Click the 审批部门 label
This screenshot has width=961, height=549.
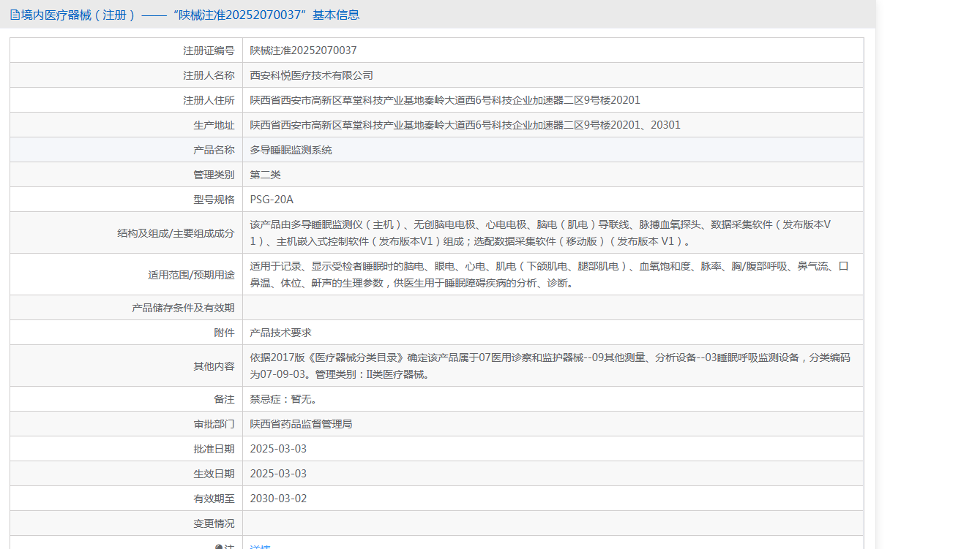coord(214,424)
